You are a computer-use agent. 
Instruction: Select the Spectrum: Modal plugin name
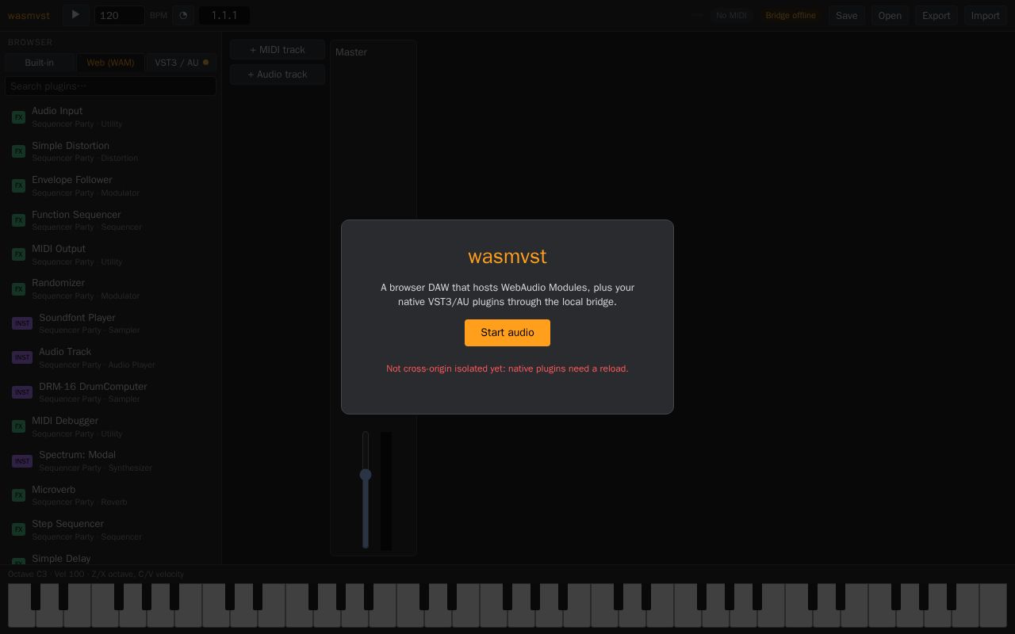[x=77, y=455]
